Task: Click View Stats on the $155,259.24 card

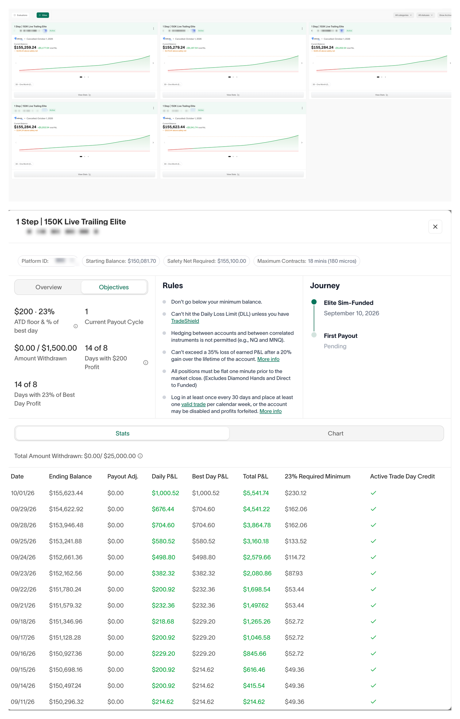Action: (85, 95)
